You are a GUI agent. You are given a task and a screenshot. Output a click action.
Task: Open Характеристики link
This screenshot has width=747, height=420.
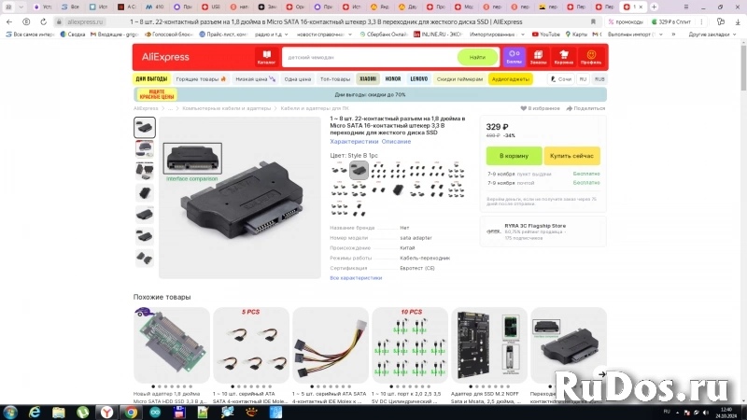point(354,142)
